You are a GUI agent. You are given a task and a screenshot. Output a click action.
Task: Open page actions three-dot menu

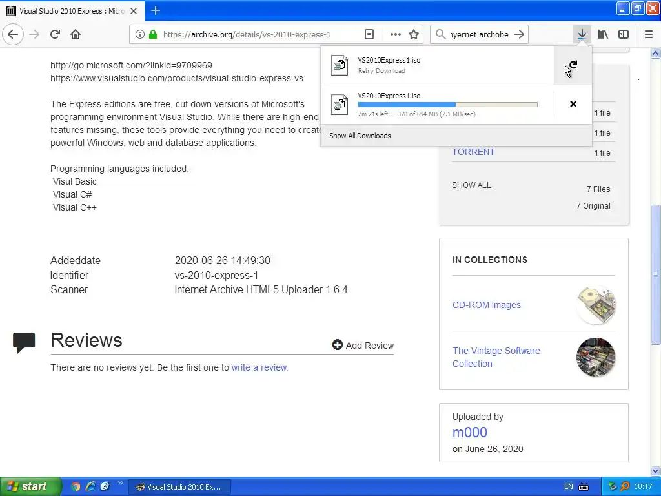tap(396, 34)
